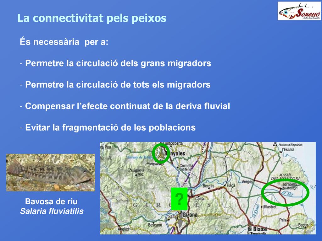Click the "Bescanó" label on the map
Viewport: 322px width, 241px height.
155,225
